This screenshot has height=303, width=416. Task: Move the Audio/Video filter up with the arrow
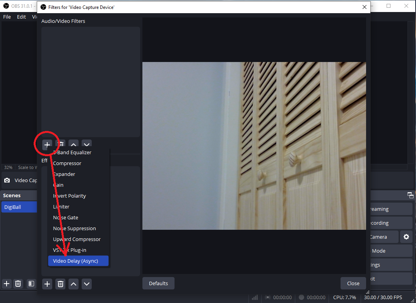click(74, 145)
